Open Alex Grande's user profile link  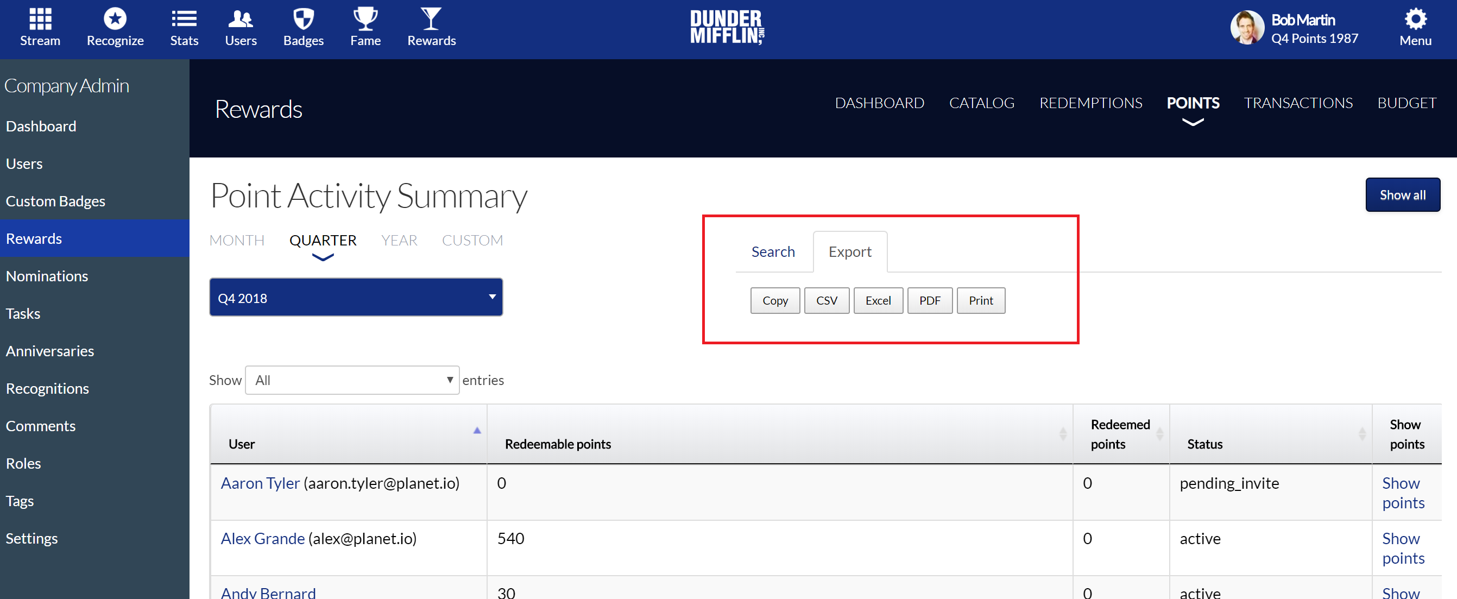pos(263,539)
